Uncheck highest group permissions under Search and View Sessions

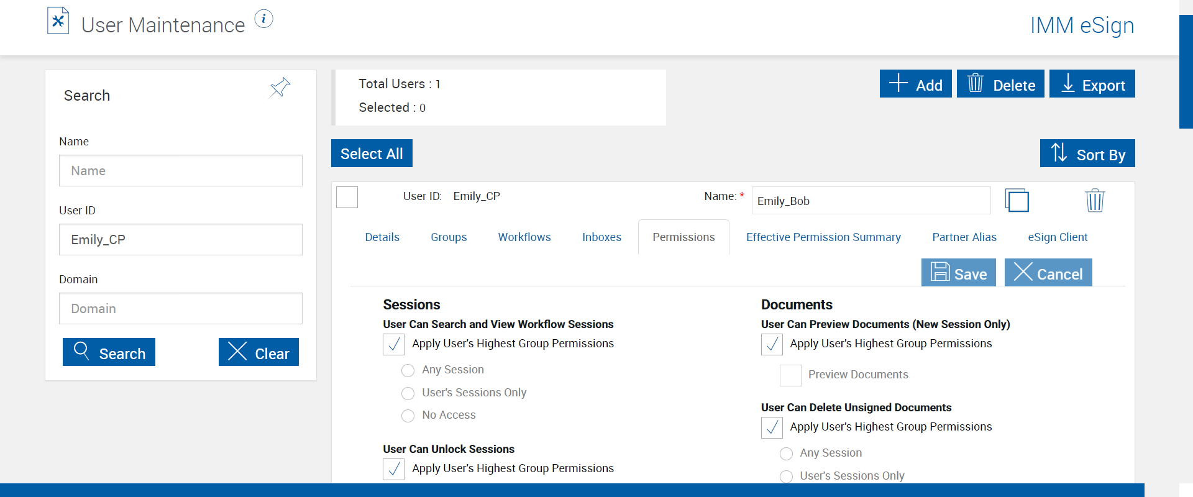(394, 344)
